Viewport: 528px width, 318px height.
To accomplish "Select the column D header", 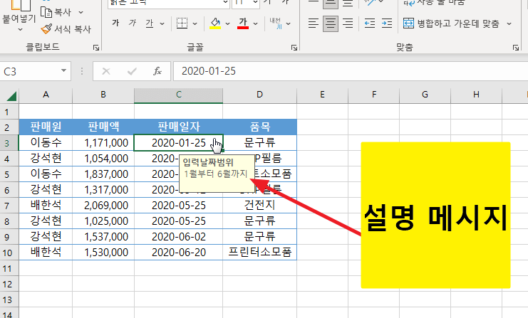I will (x=259, y=95).
